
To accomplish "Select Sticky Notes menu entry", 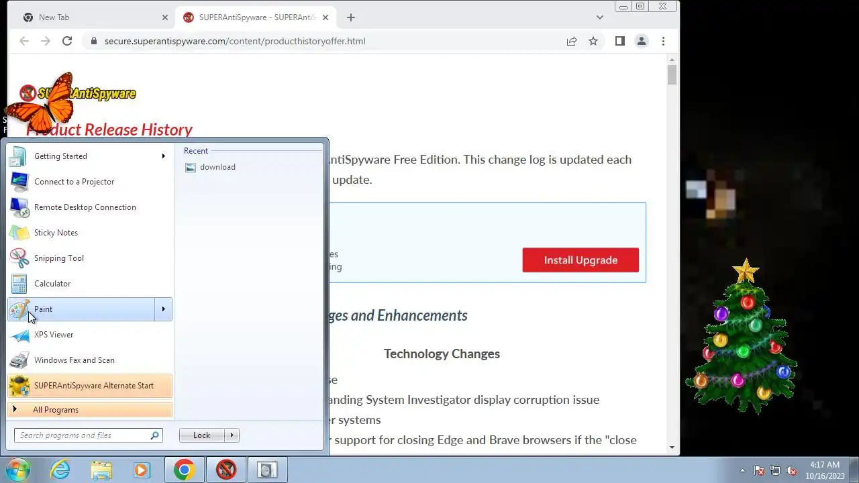I will pyautogui.click(x=90, y=233).
